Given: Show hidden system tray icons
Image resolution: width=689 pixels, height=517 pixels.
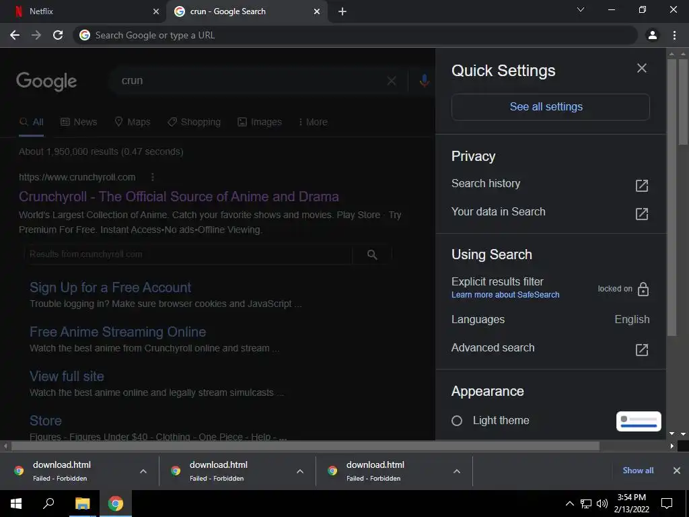Looking at the screenshot, I should pyautogui.click(x=569, y=504).
